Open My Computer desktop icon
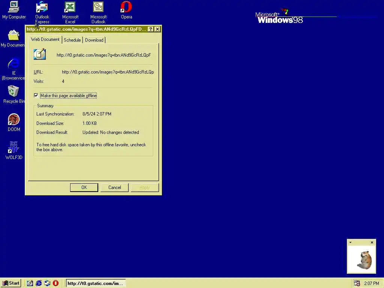The image size is (384, 288). (x=14, y=10)
